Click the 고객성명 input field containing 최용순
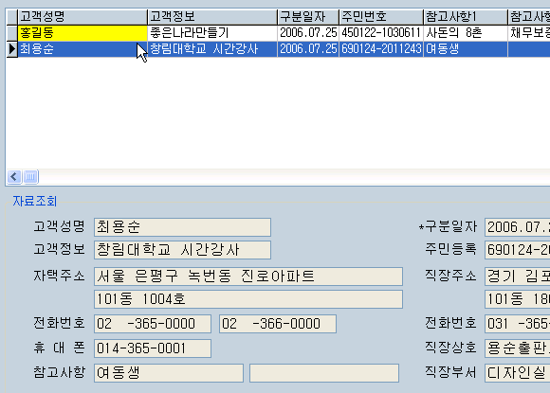The width and height of the screenshot is (550, 393). (182, 227)
